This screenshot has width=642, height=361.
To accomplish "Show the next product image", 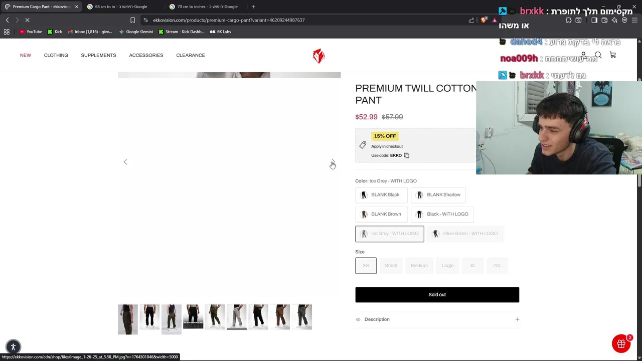I will click(x=333, y=162).
